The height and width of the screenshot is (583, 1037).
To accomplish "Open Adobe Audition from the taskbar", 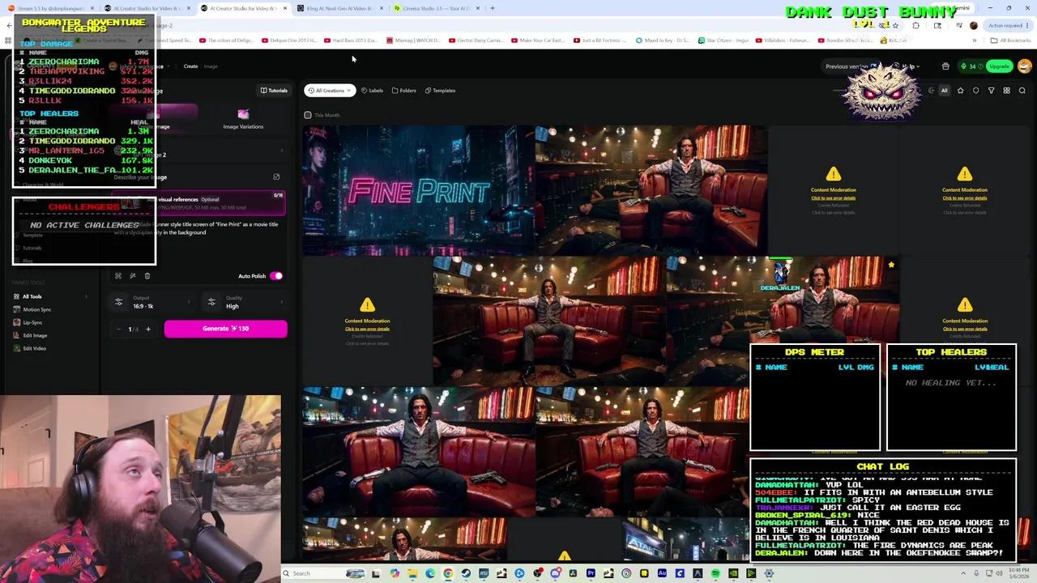I will [662, 573].
